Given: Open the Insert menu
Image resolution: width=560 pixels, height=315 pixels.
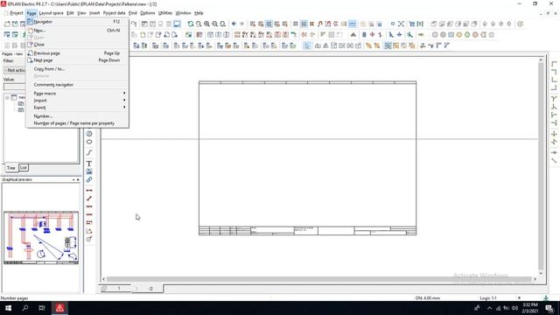Looking at the screenshot, I should [94, 13].
